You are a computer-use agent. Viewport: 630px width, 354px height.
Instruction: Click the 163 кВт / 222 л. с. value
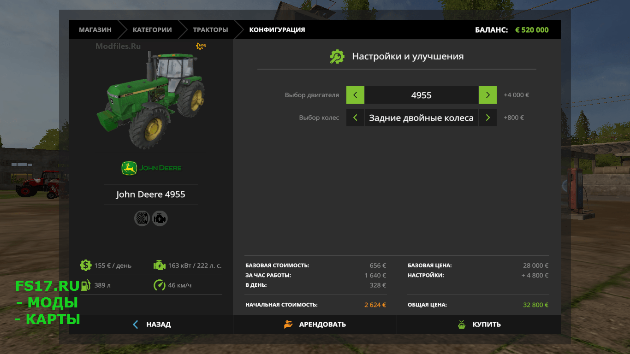tap(195, 265)
